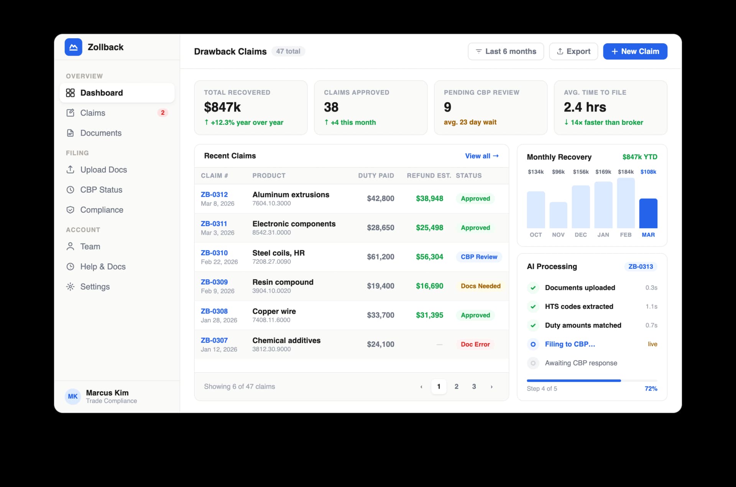Select the MAR bar in the chart
736x487 pixels.
(648, 213)
